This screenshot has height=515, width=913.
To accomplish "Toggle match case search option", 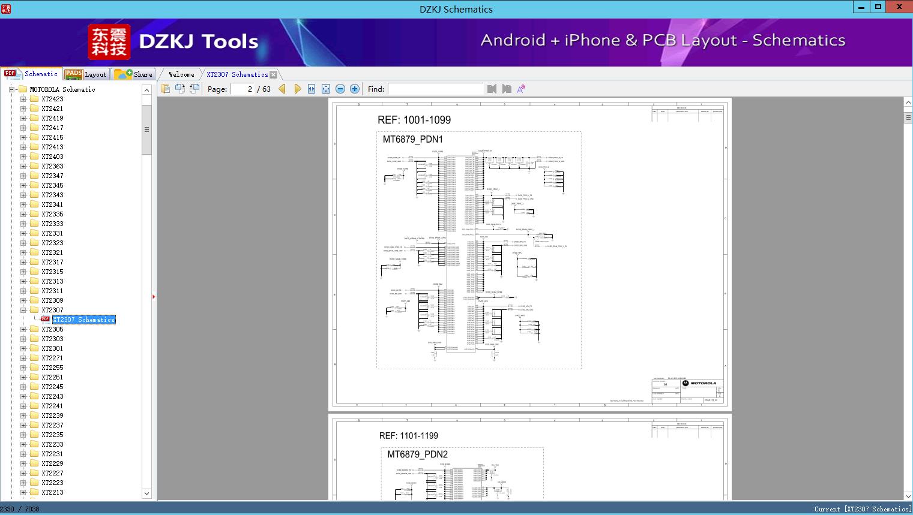I will [x=521, y=89].
